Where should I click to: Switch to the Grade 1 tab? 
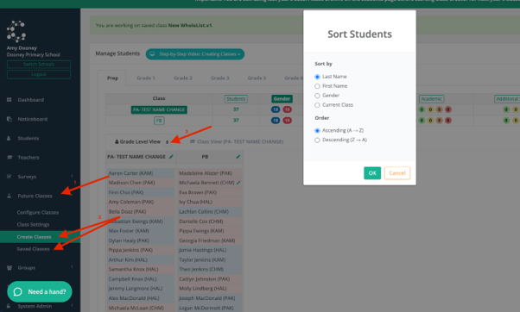(x=146, y=78)
